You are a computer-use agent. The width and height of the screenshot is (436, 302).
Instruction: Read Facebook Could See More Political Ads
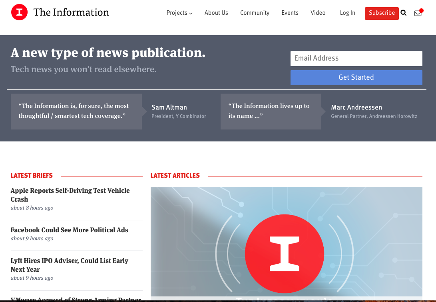pos(69,230)
